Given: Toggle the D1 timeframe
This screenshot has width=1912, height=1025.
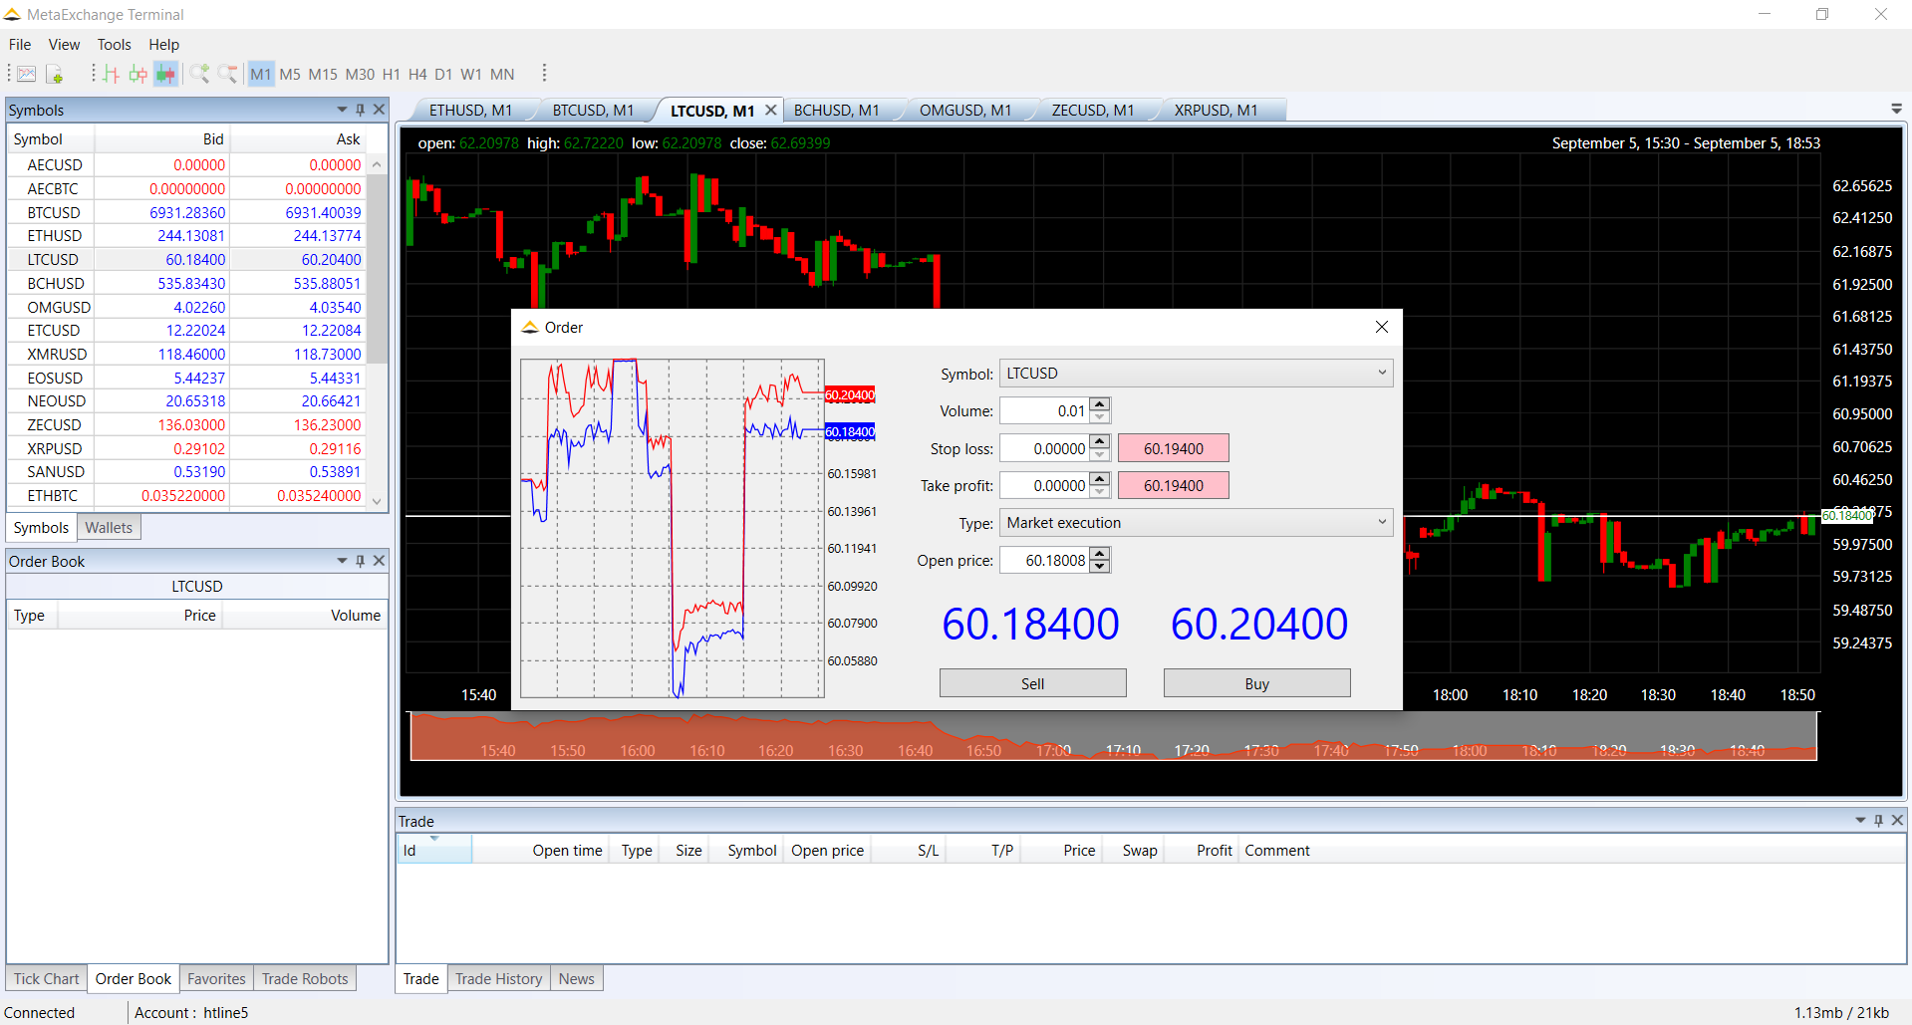Looking at the screenshot, I should (x=443, y=75).
